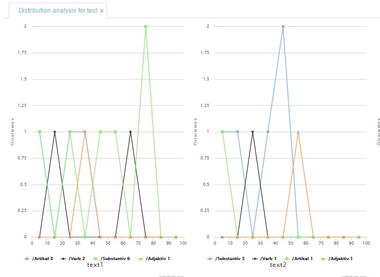Click the green peak marker at 2 in text1

(x=145, y=26)
